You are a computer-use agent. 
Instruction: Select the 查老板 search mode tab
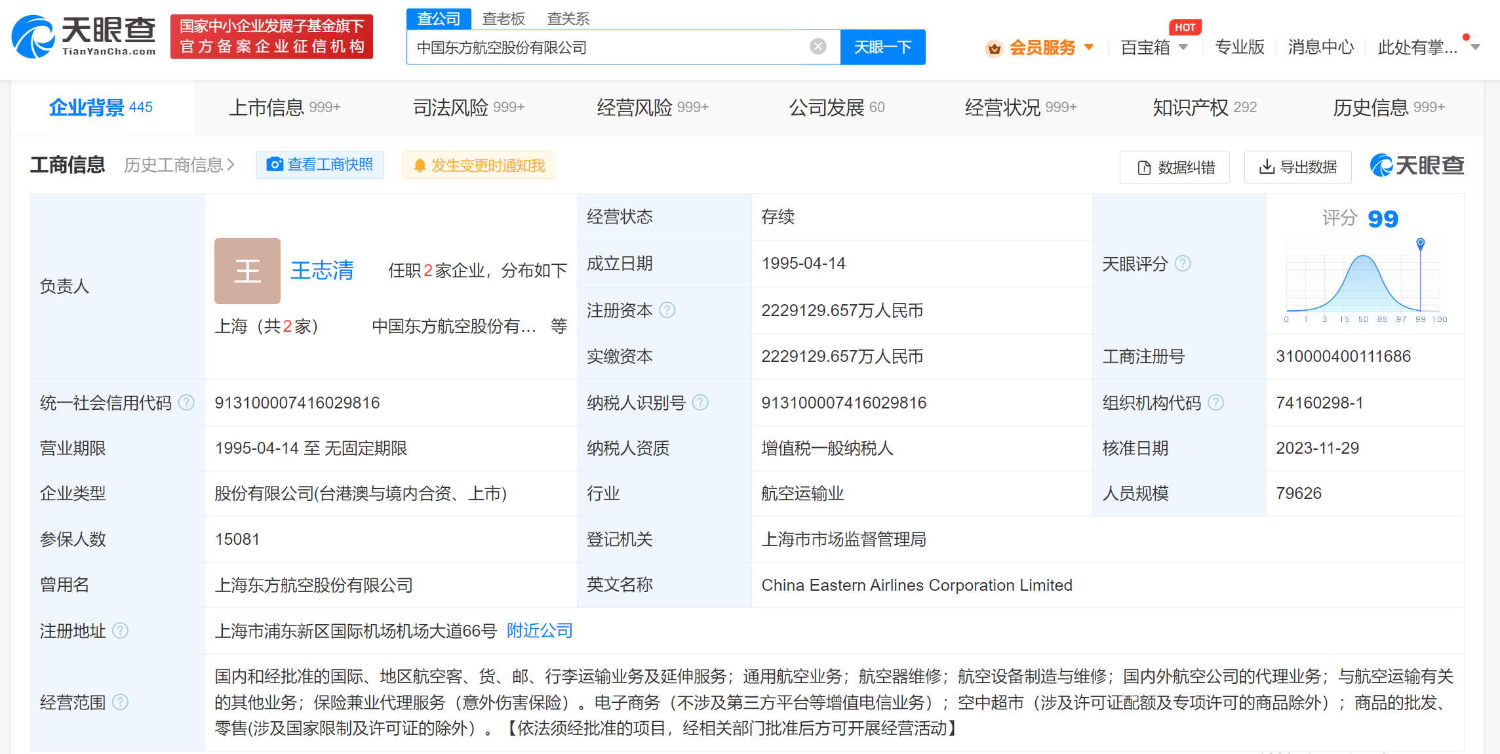503,19
